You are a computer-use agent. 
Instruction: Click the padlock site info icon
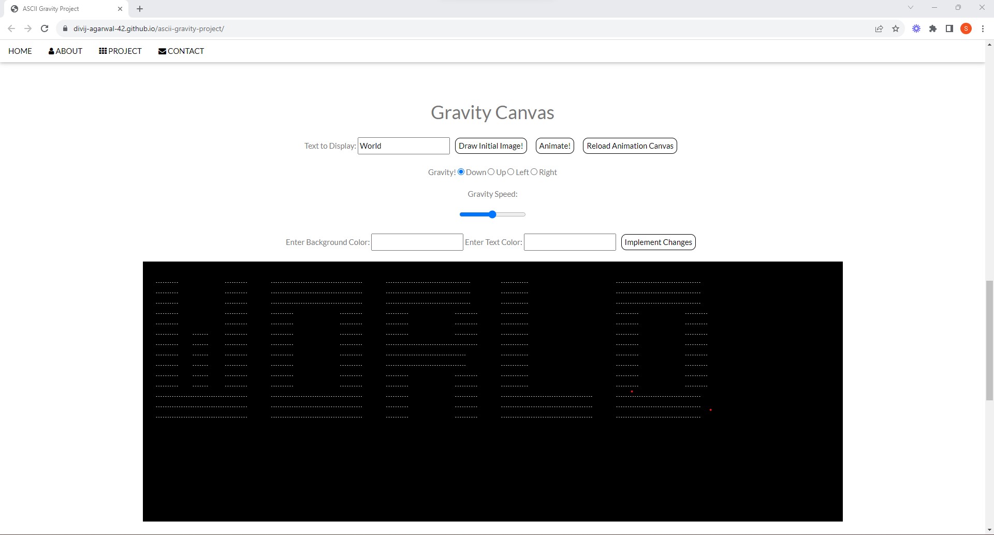[65, 28]
